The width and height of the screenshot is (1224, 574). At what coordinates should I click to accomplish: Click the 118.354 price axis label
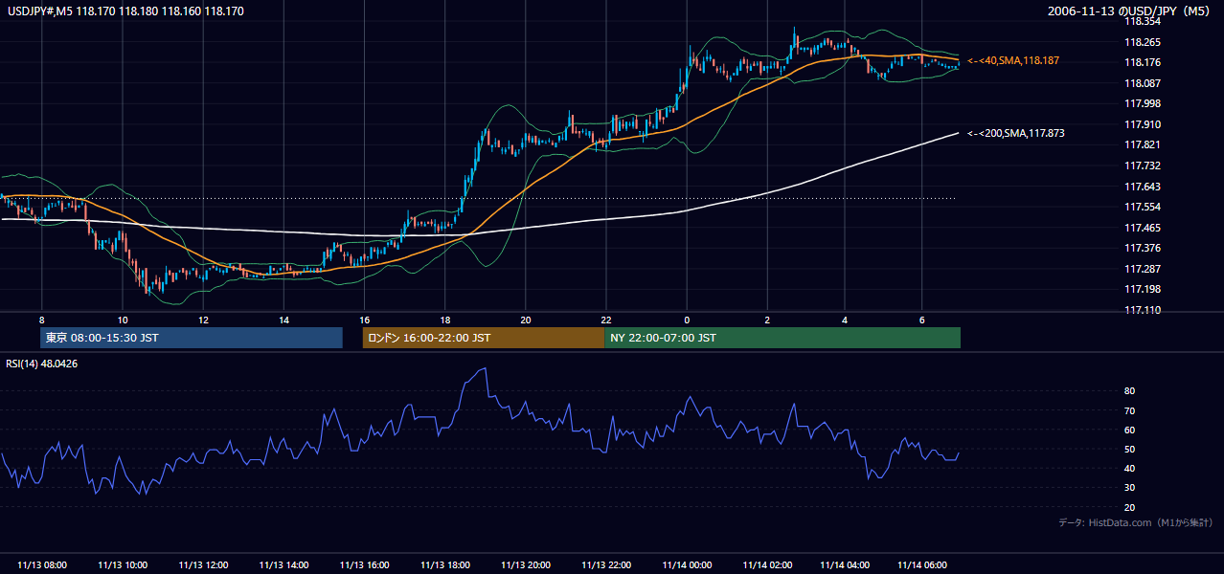point(1143,21)
